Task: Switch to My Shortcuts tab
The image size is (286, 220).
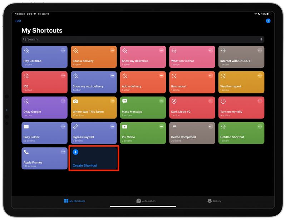Action: (74, 201)
